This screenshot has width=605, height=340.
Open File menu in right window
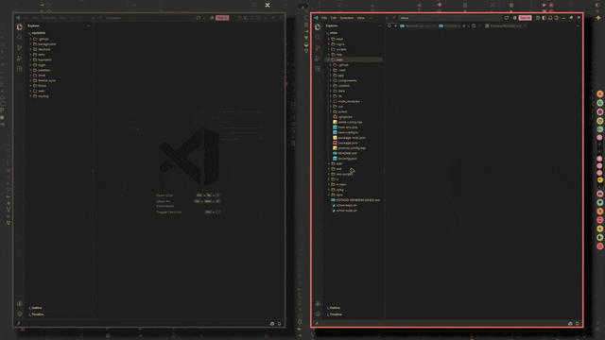coord(324,18)
